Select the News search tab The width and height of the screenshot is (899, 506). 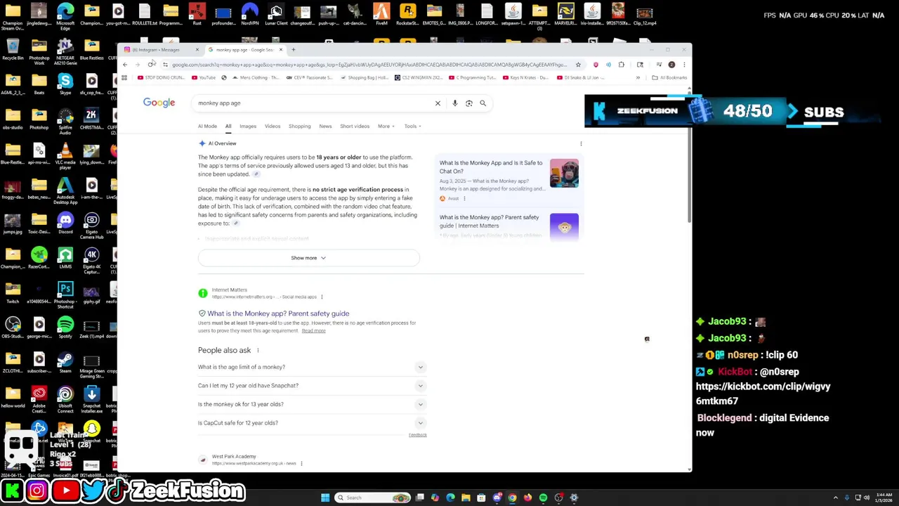coord(325,126)
